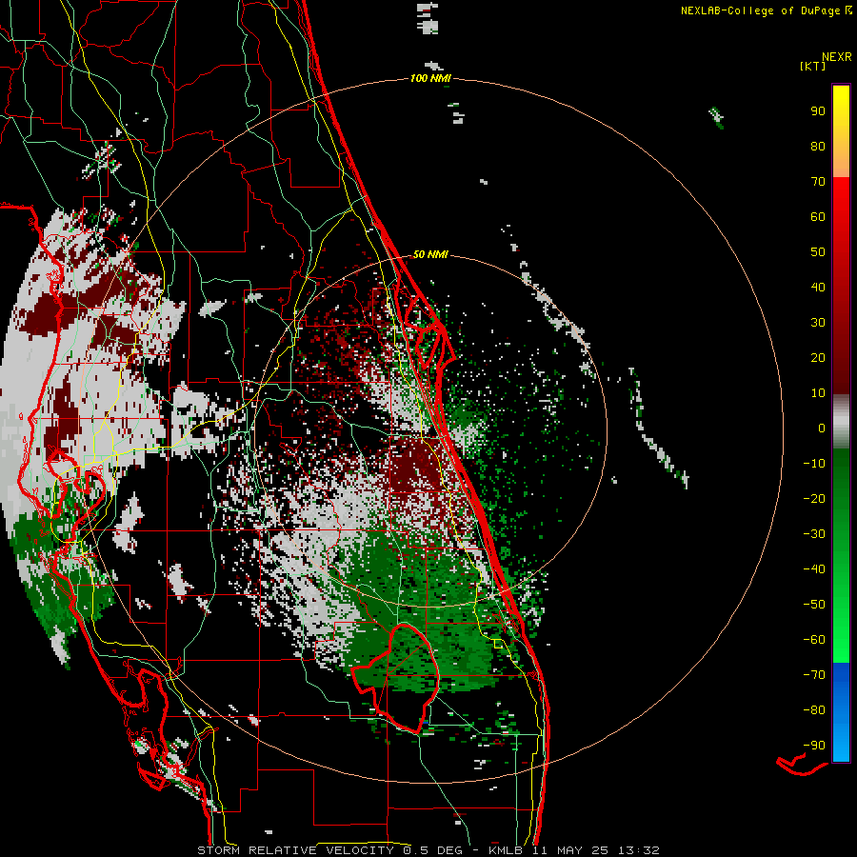The image size is (857, 857).
Task: Click the 0.5 DEG elevation angle text
Action: (433, 850)
